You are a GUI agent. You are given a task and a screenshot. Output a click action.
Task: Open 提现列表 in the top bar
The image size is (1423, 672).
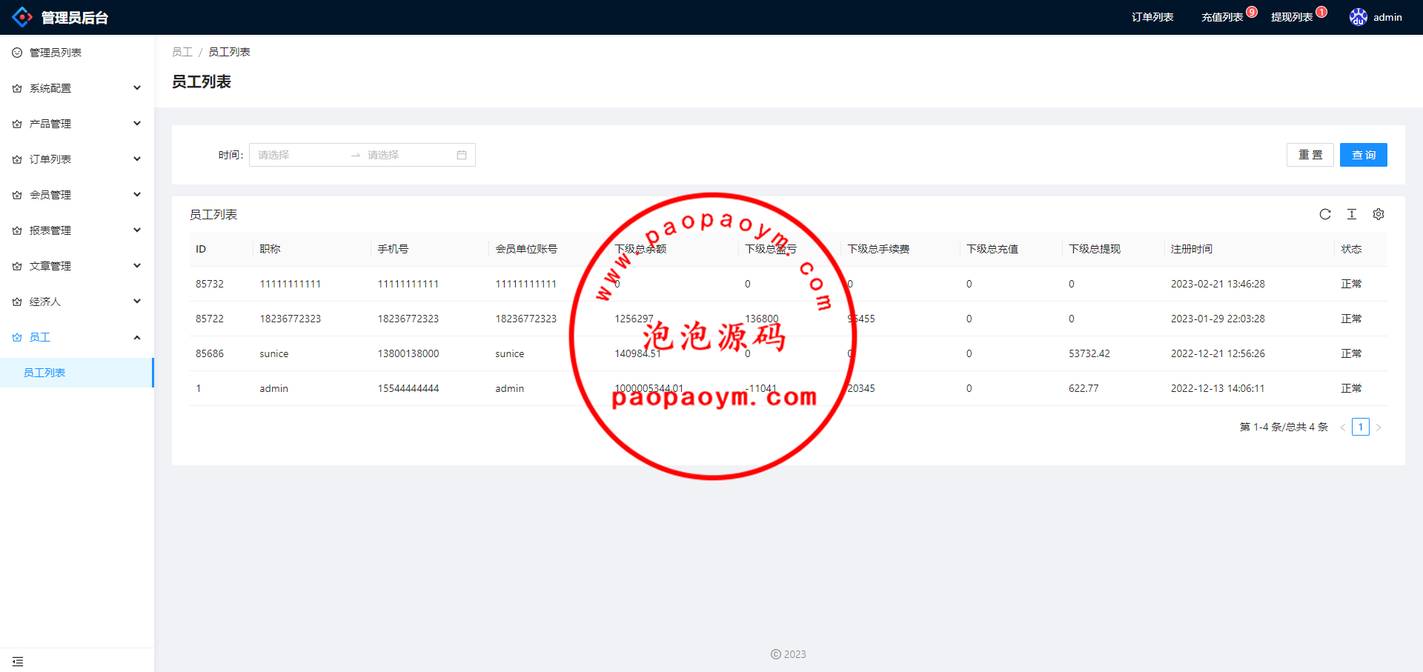click(x=1291, y=17)
